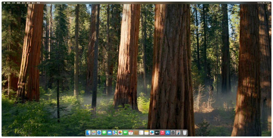Viewport: 273px width, 138px height.
Task: Open the Apple menu
Action: coord(4,3)
